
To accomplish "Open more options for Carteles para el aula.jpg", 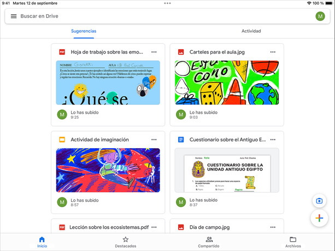I will (273, 52).
